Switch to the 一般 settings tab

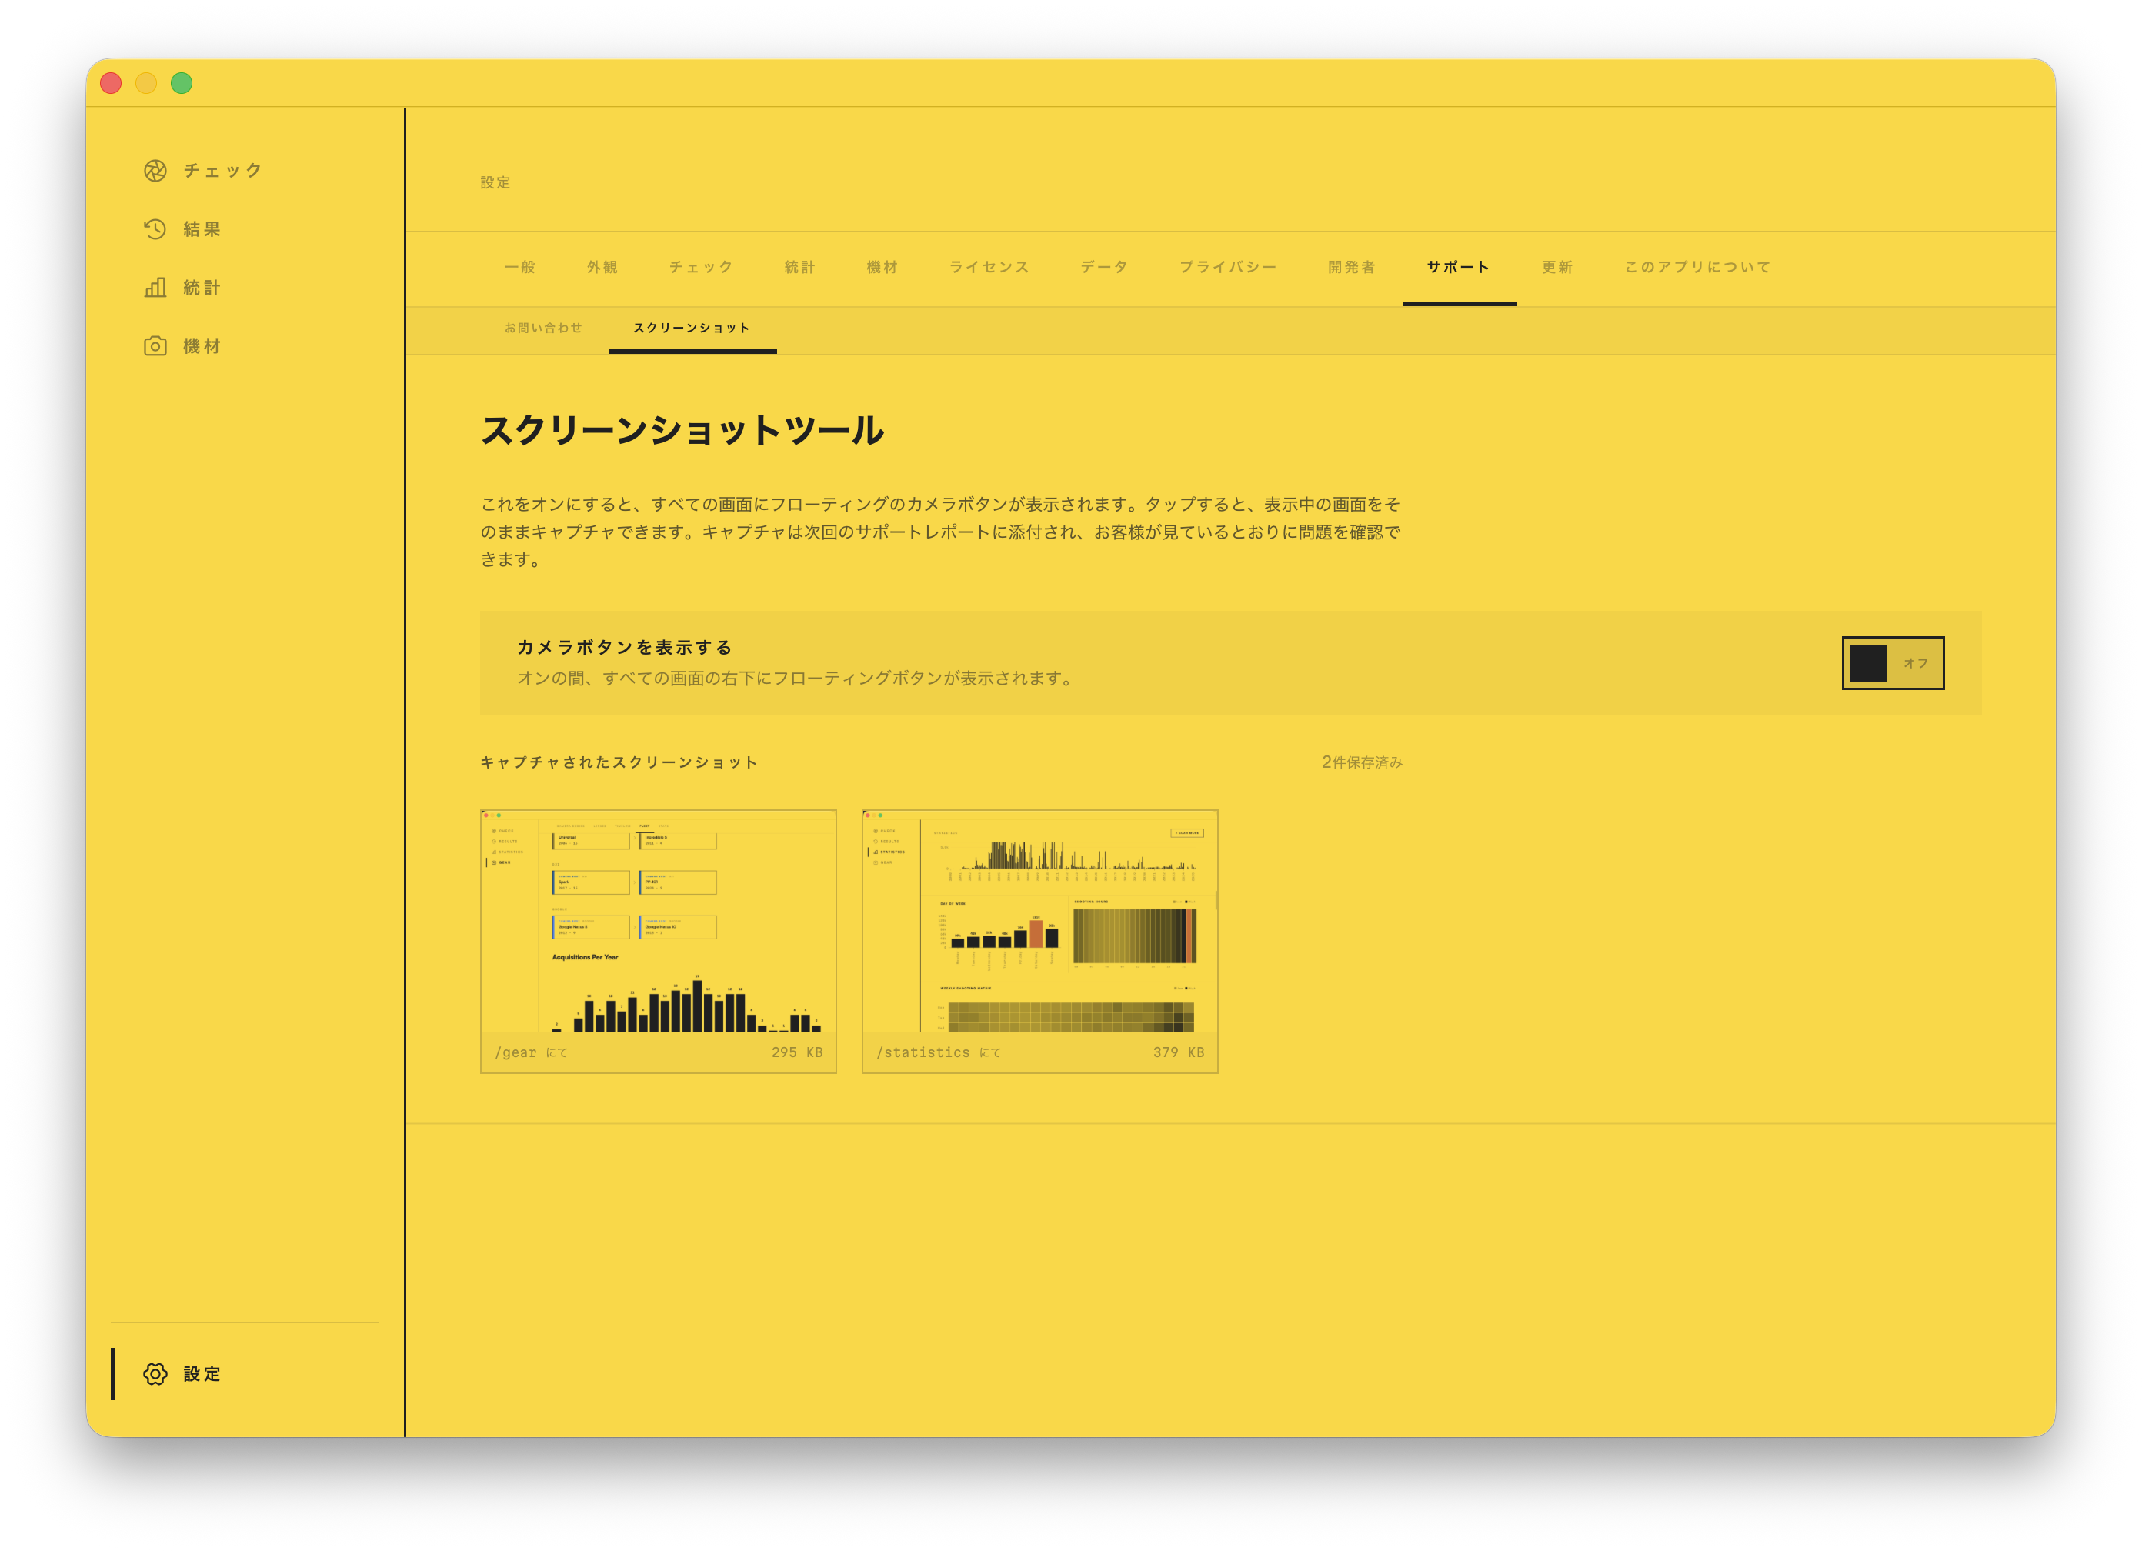tap(520, 267)
